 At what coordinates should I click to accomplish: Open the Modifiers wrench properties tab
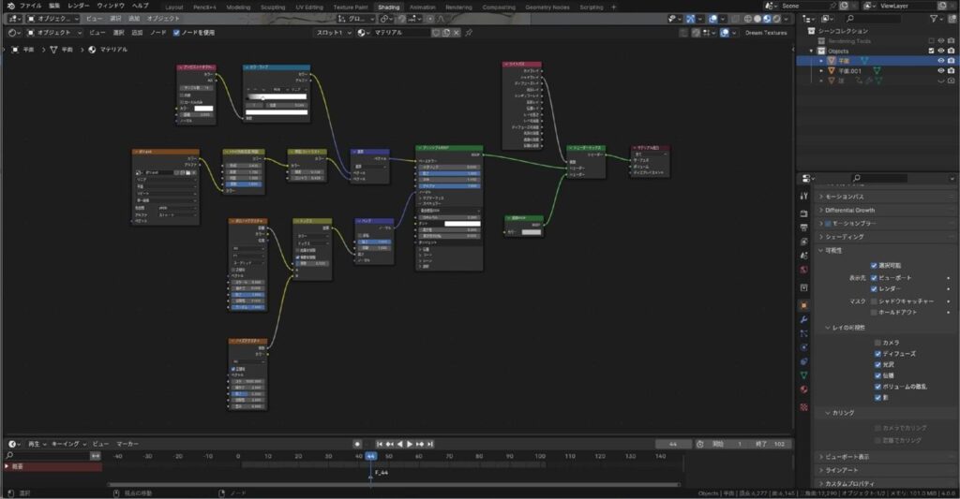pyautogui.click(x=803, y=319)
